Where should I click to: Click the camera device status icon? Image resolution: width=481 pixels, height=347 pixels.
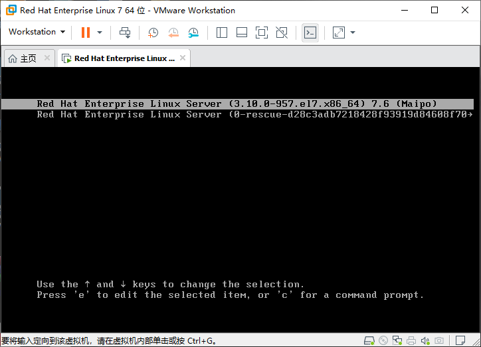tap(439, 340)
